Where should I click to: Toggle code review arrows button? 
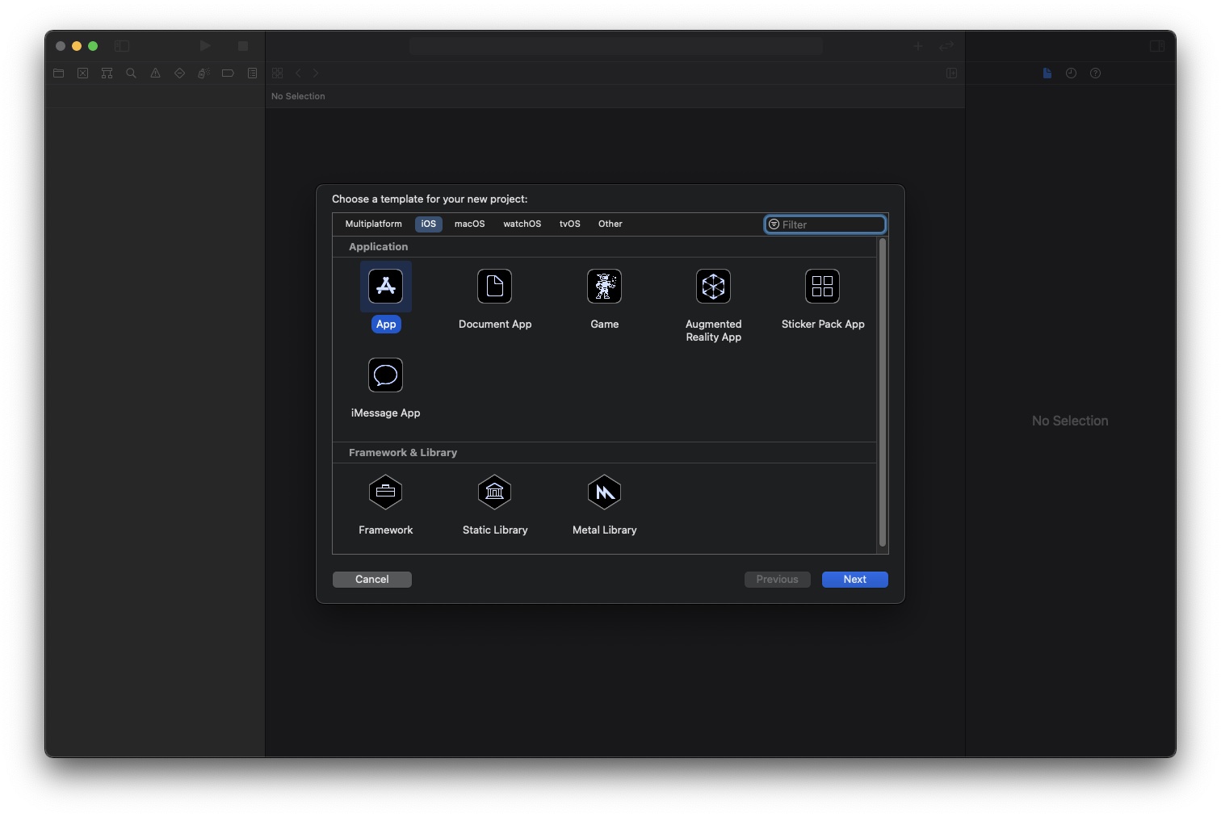(946, 46)
